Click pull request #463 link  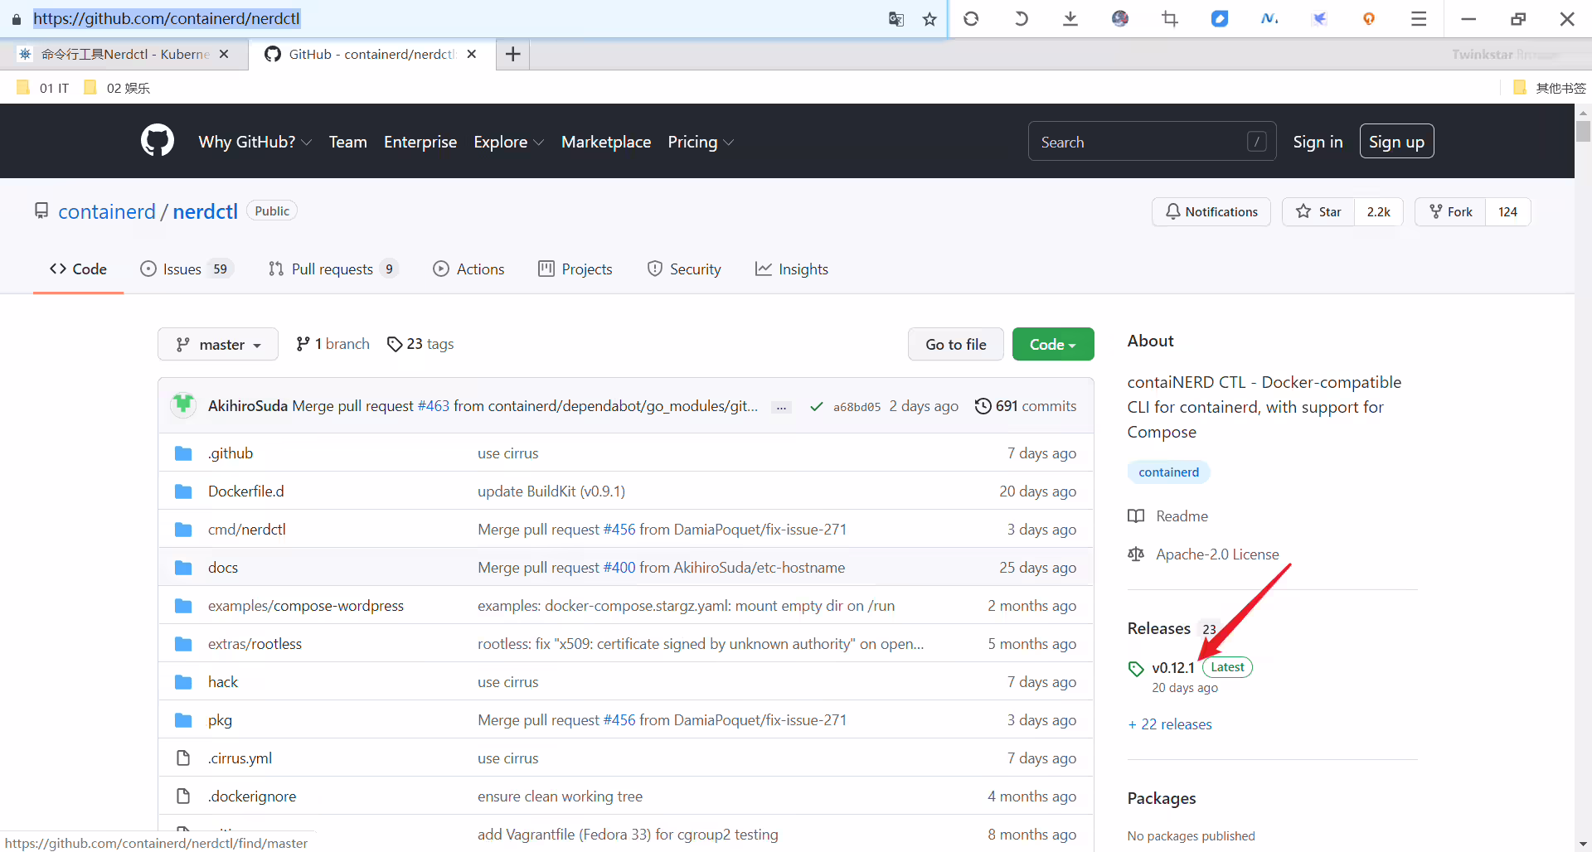coord(434,406)
